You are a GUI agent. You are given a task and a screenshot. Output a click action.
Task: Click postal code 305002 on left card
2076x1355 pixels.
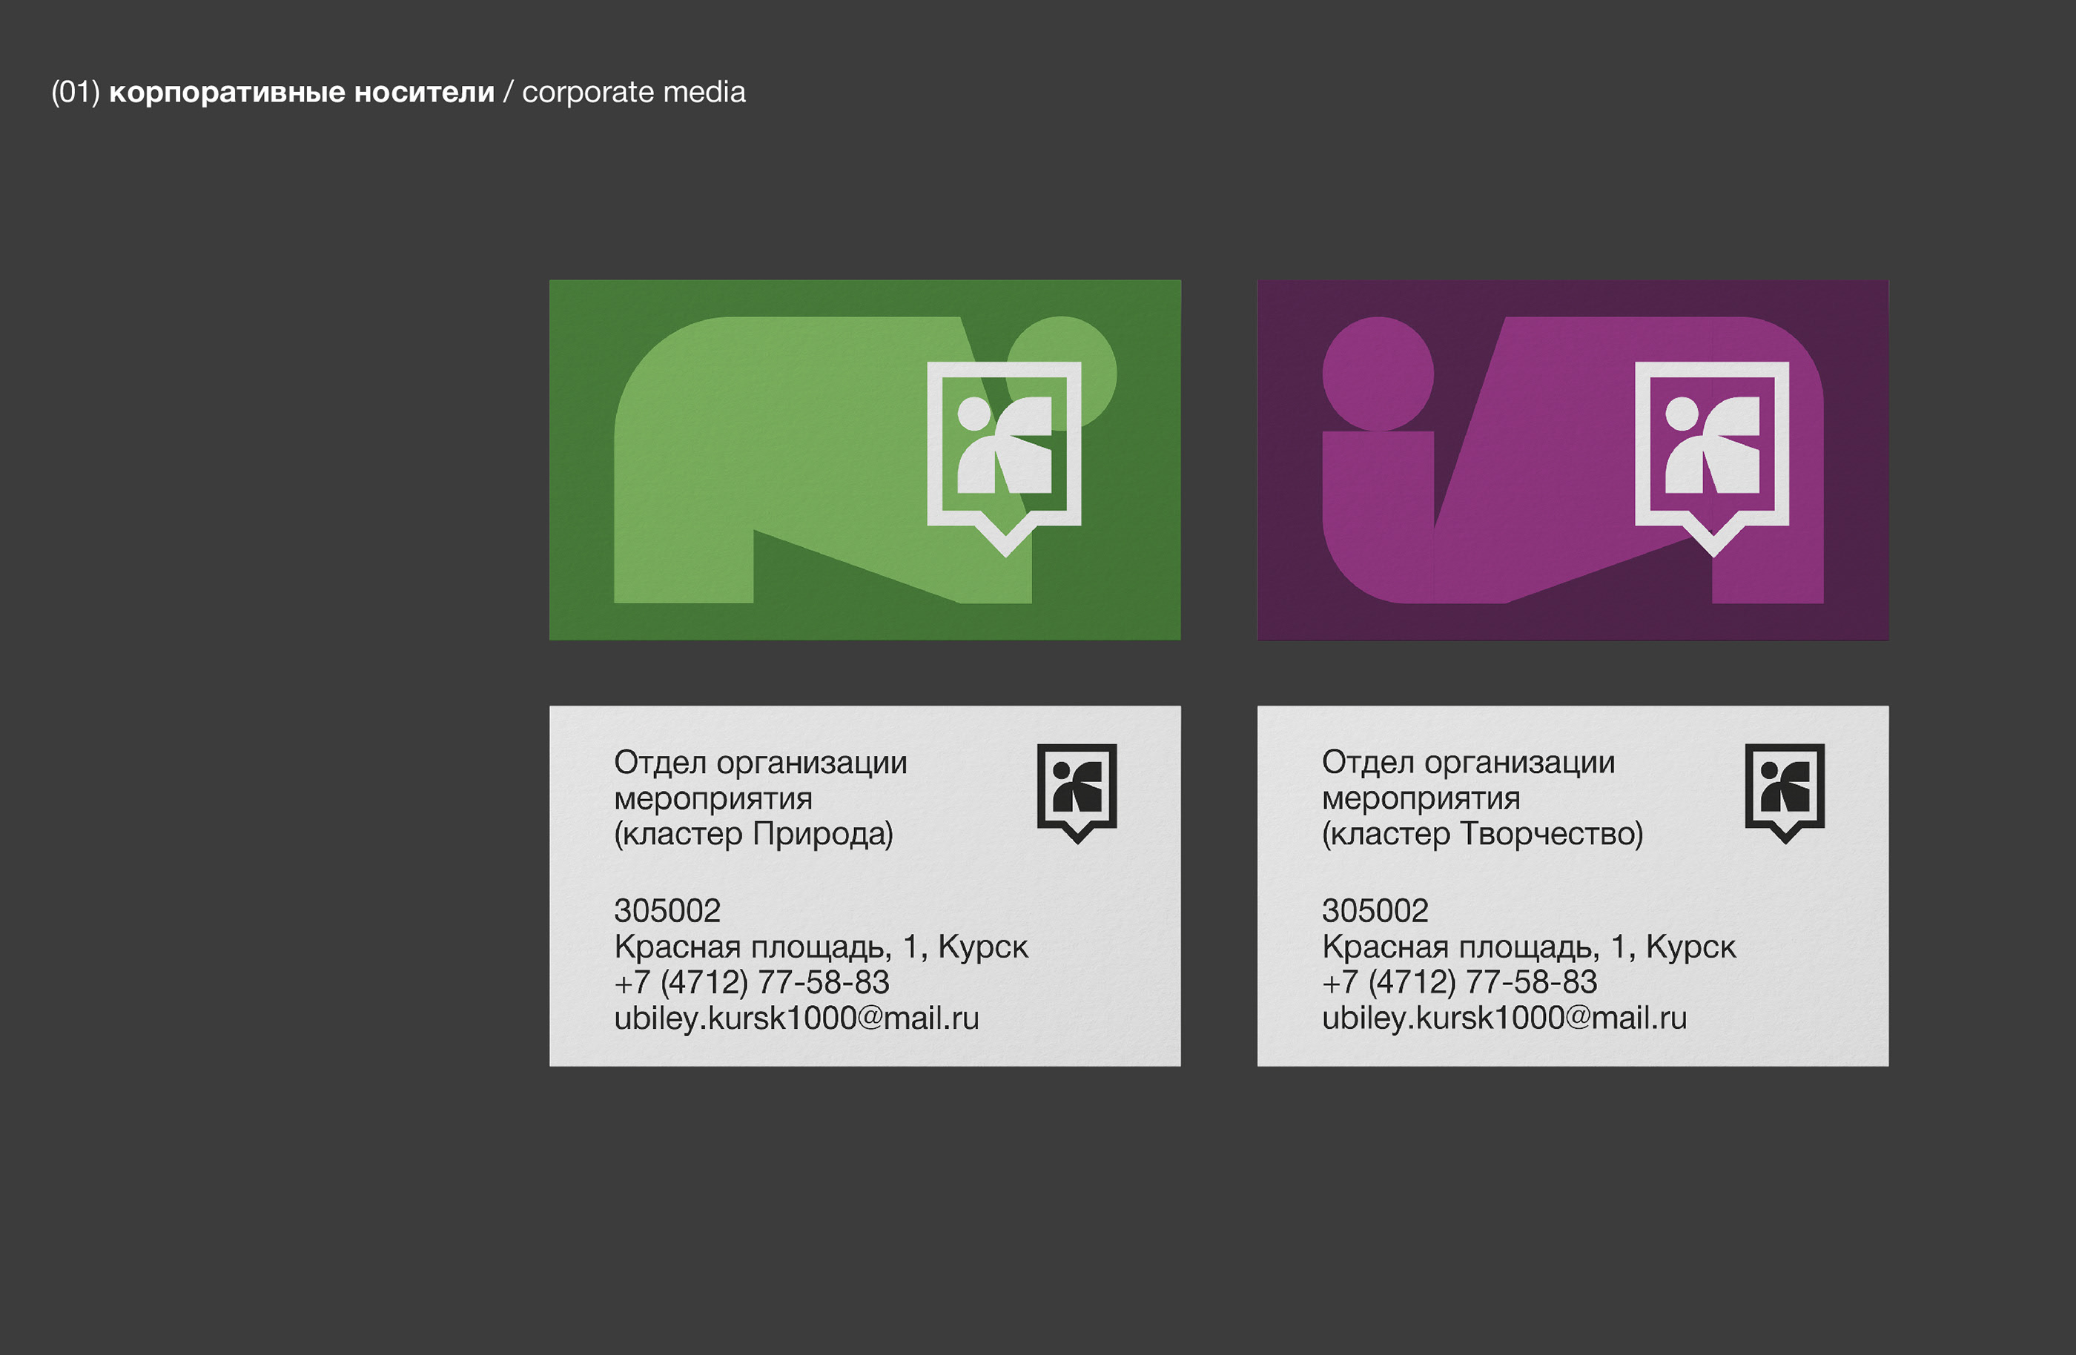667,911
